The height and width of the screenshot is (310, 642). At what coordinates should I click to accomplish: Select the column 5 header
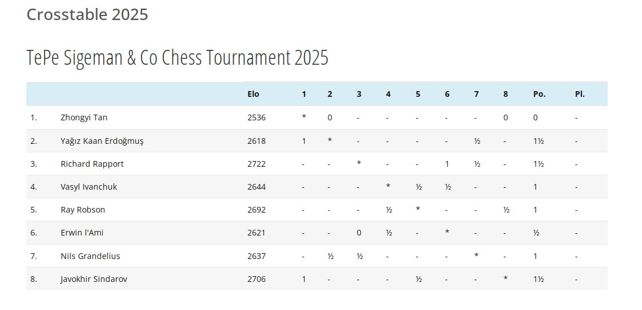(418, 94)
